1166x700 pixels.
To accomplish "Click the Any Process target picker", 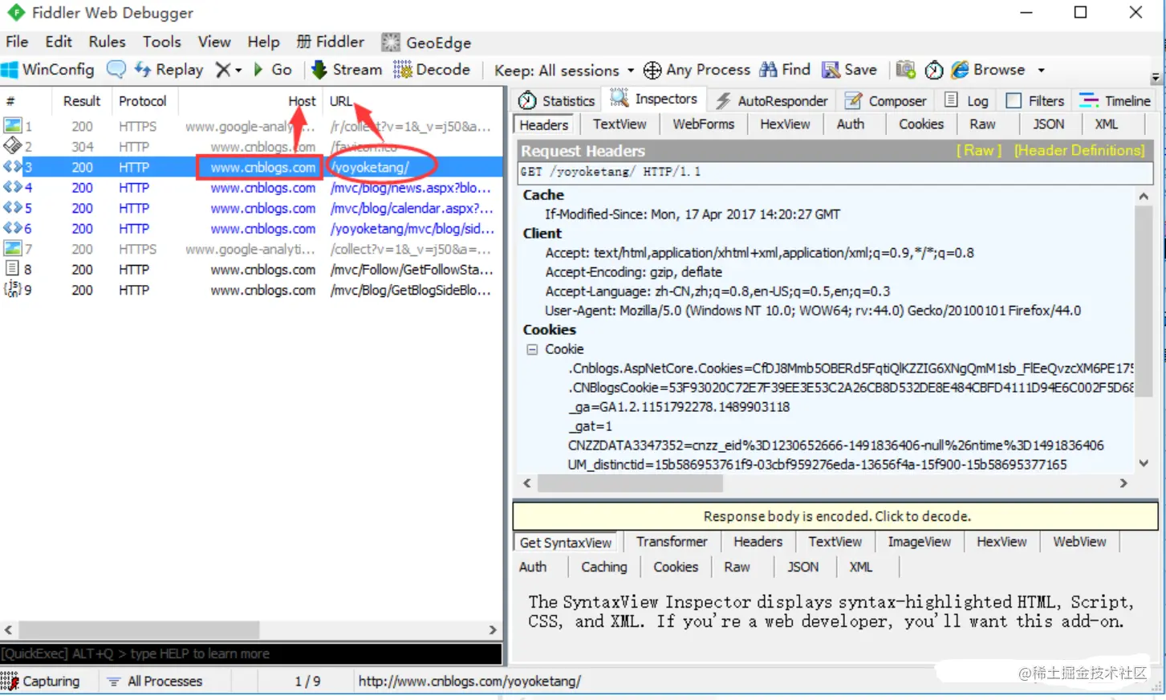I will (697, 70).
